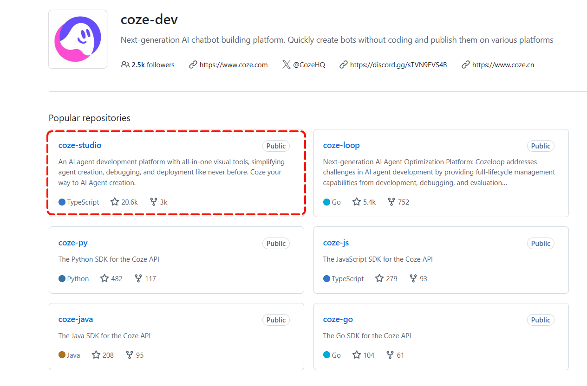Viewport: 587px width, 386px height.
Task: Click the X logo icon
Action: point(287,65)
